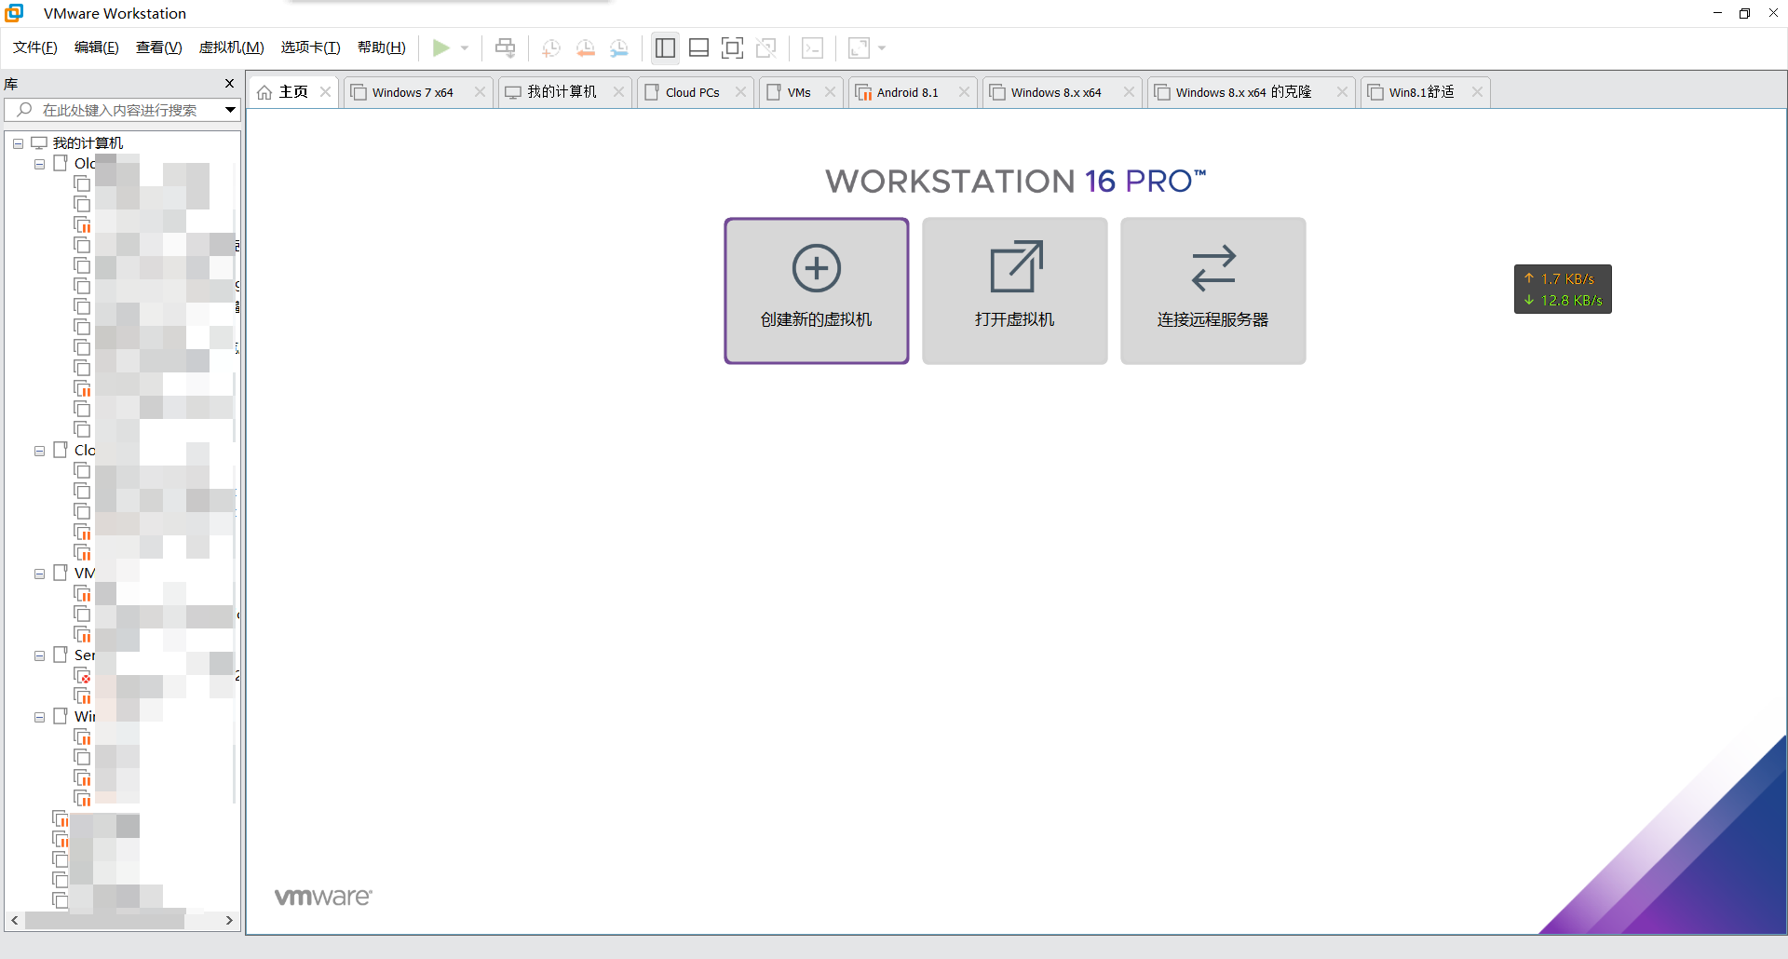Toggle the thumbnail bar view
The width and height of the screenshot is (1788, 959).
coord(699,47)
